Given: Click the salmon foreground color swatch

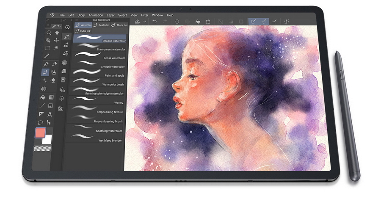Looking at the screenshot, I should 41,133.
